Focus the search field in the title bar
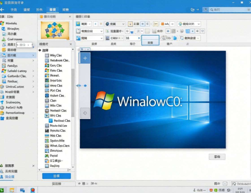Viewport: 251px width, 193px height. (x=229, y=10)
